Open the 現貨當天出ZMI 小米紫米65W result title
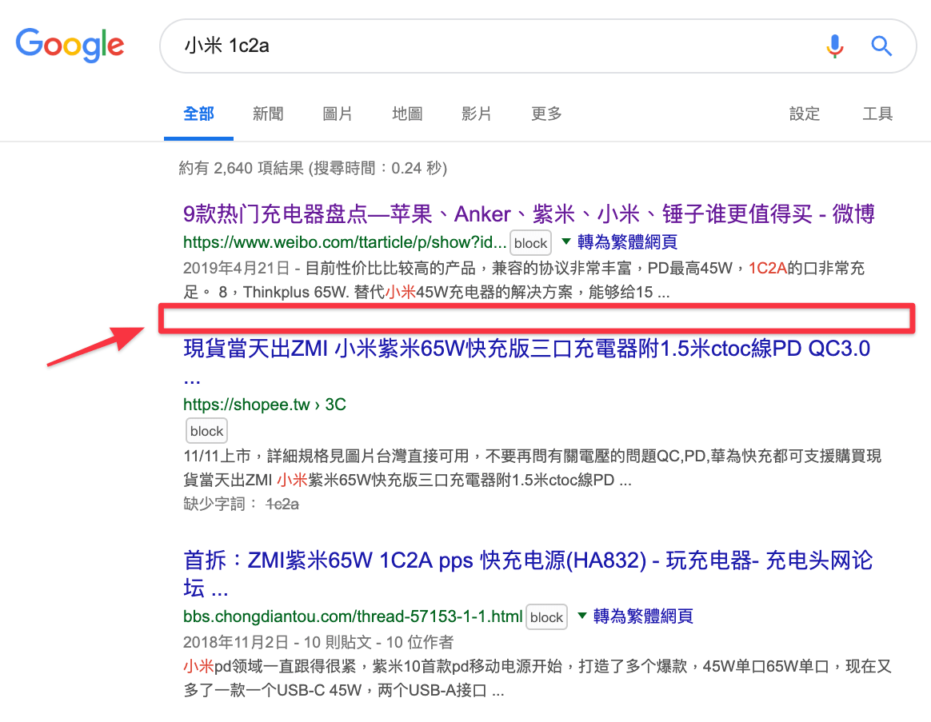 coord(526,361)
